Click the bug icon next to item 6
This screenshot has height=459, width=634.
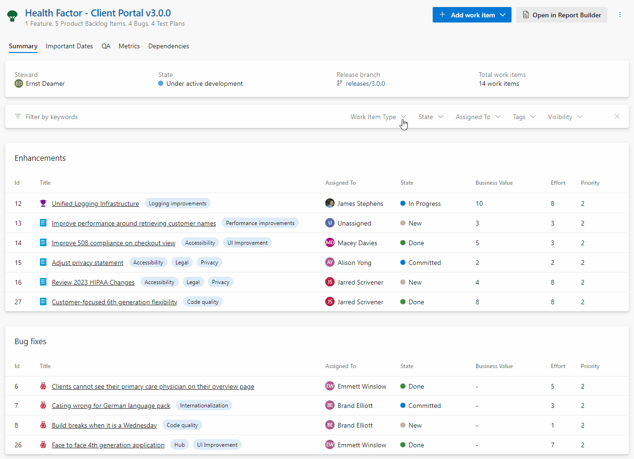pos(43,386)
